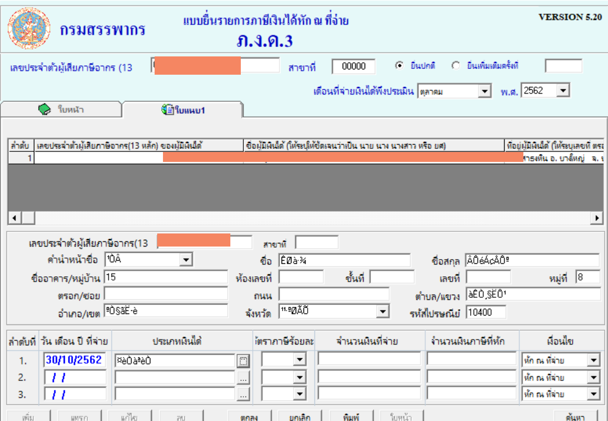608x421 pixels.
Task: Click the document icon on ใบแนบ1 tab
Action: pos(167,110)
